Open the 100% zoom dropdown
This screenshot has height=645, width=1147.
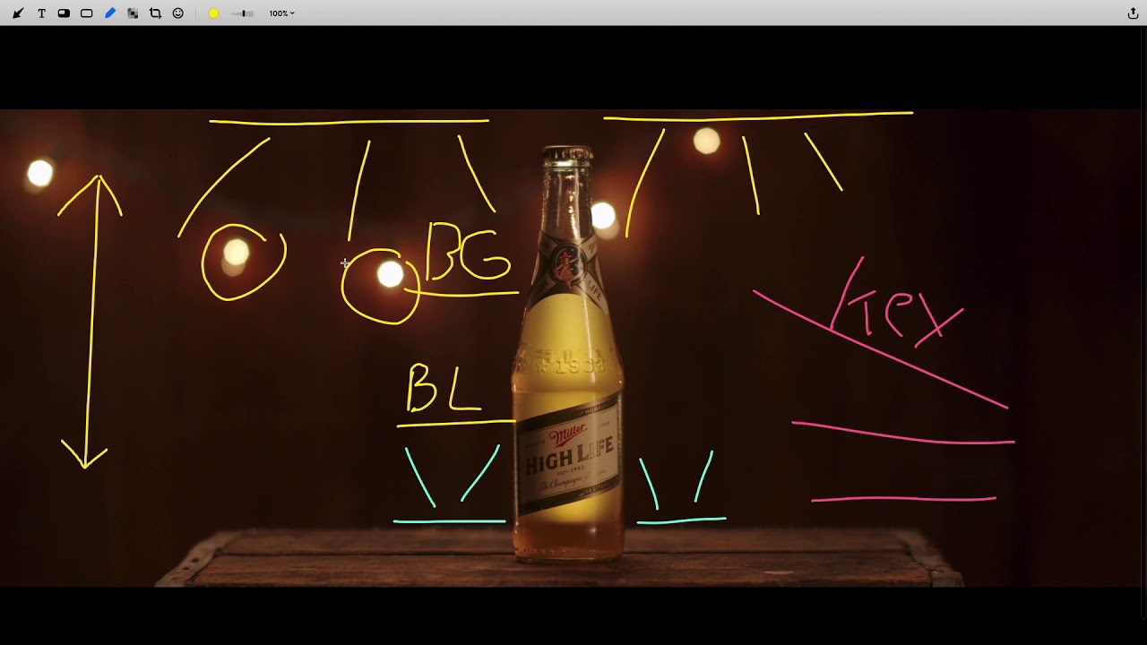pyautogui.click(x=281, y=13)
